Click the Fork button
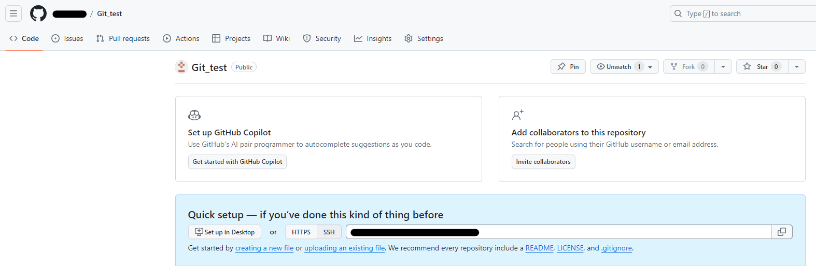Viewport: 816px width, 266px height. 689,66
